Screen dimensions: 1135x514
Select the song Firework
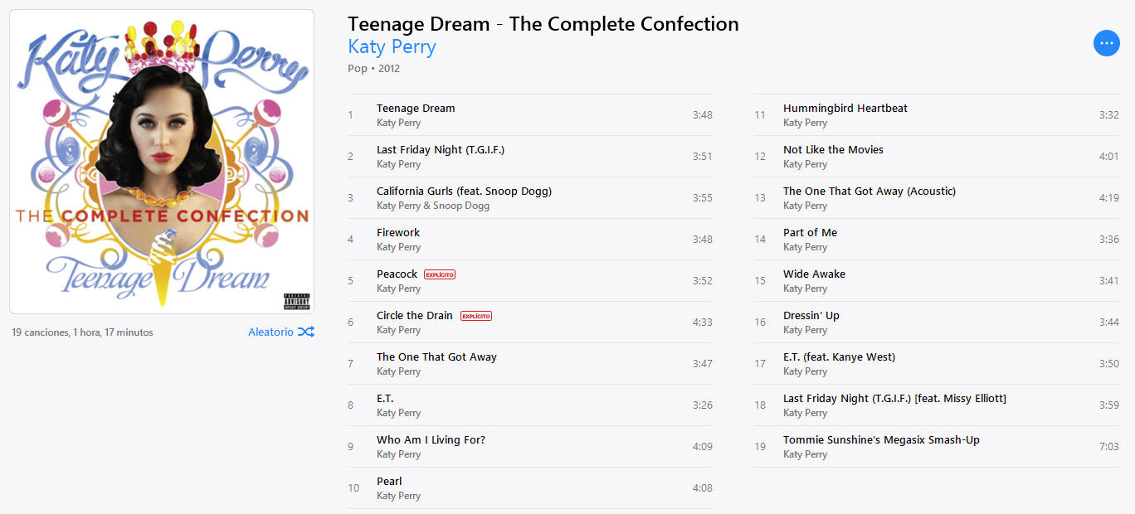(530, 240)
